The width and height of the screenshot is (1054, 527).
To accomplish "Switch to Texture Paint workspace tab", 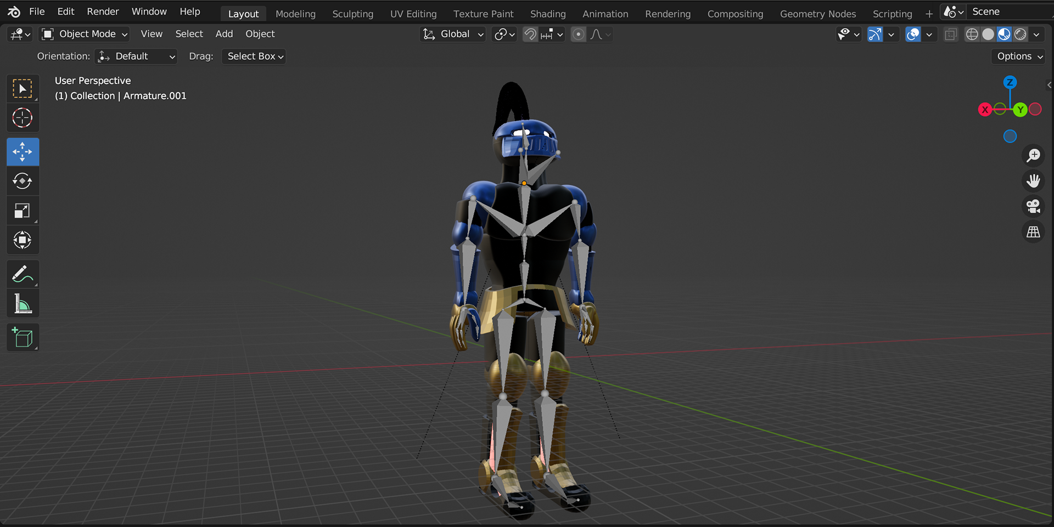I will point(483,14).
